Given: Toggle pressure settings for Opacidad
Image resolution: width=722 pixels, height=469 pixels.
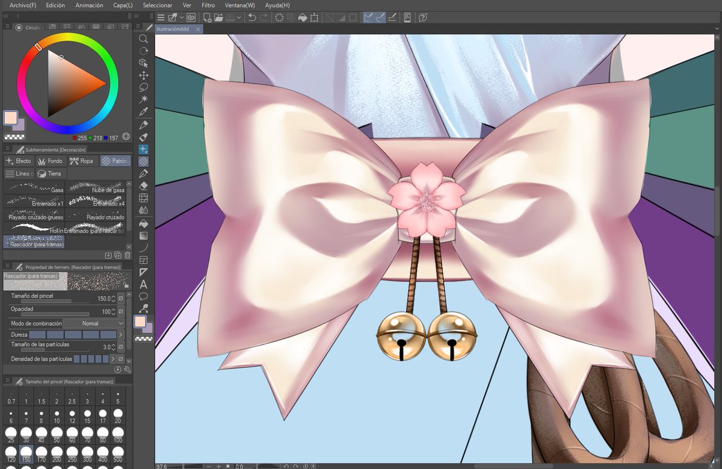Looking at the screenshot, I should (x=121, y=312).
